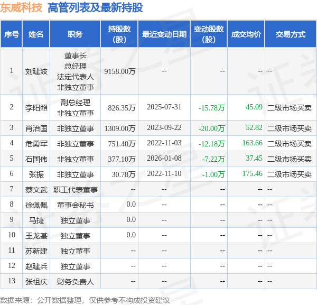Screen dimensions: 317x305
Task: Select the 成交均价 column header
Action: [246, 34]
